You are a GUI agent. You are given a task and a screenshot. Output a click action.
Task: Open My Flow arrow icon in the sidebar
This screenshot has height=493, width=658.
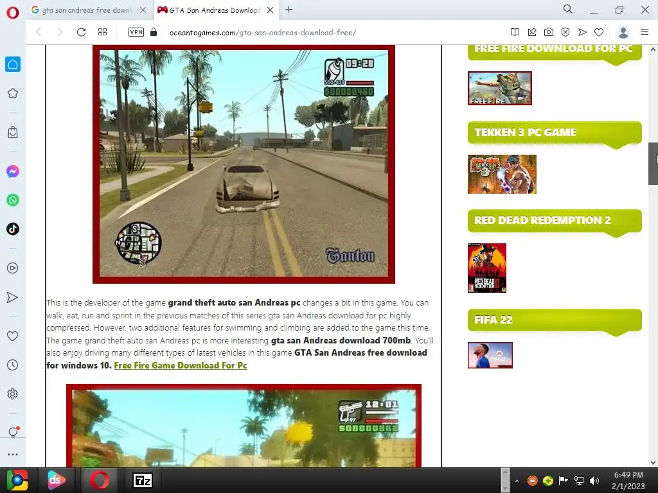pos(13,297)
